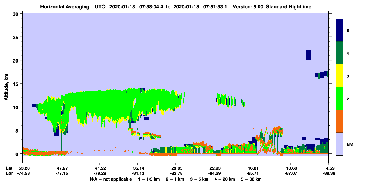Click the orange level 1 colorbar segment

pyautogui.click(x=339, y=121)
